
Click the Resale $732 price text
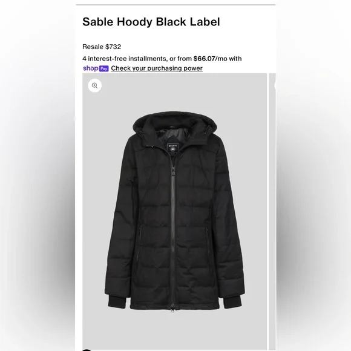[x=102, y=47]
